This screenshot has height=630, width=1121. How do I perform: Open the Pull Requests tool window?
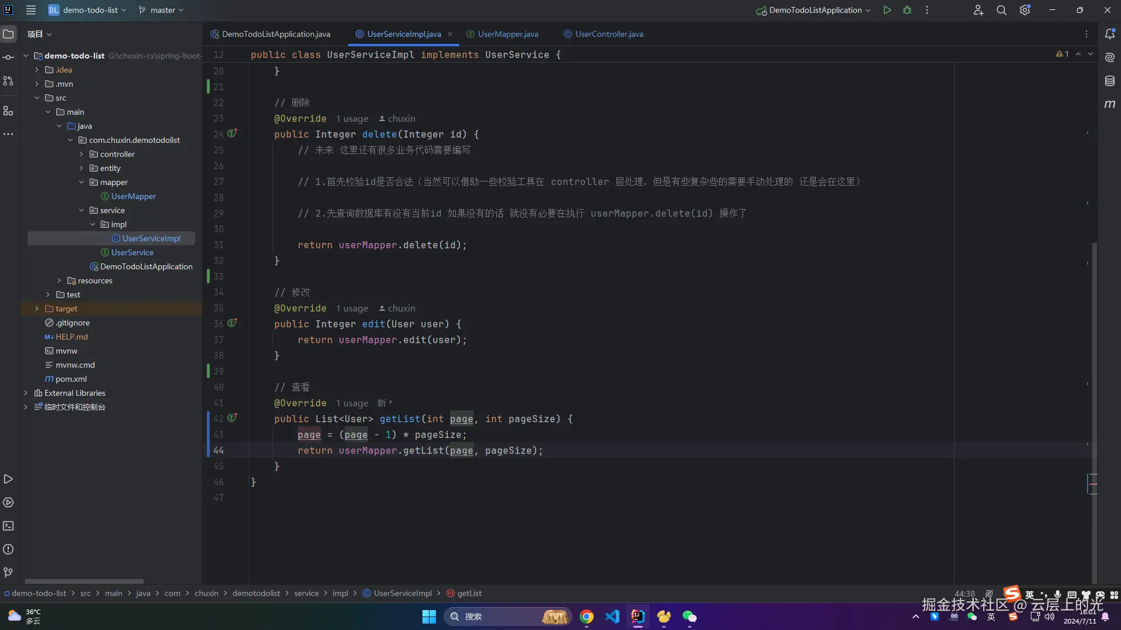pyautogui.click(x=8, y=81)
